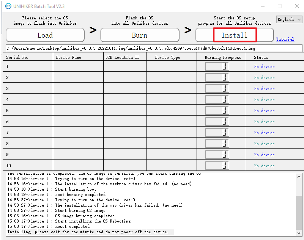The image size is (304, 240).
Task: Click the Status column header
Action: 261,57
